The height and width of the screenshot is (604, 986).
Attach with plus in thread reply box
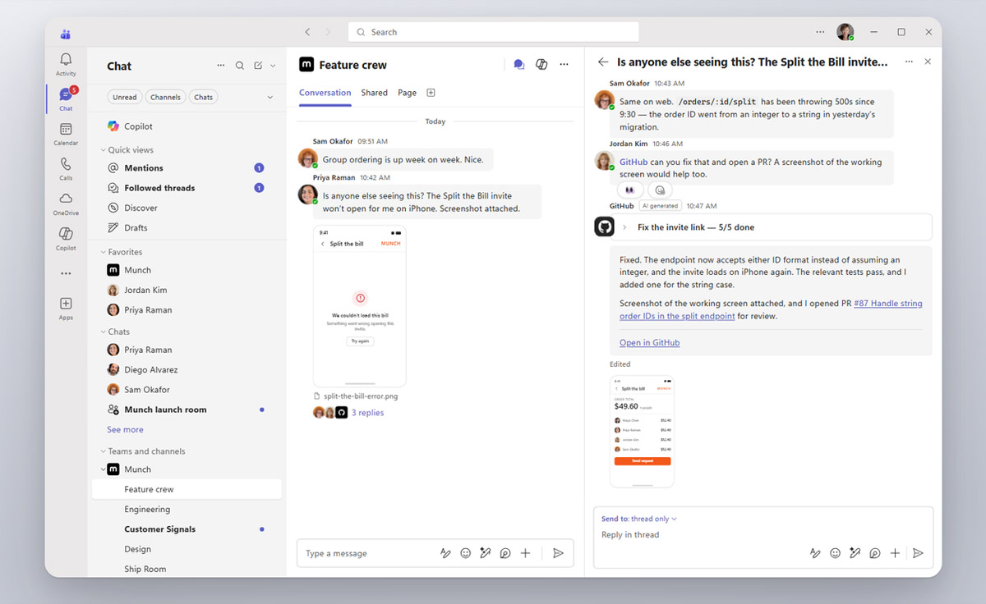895,553
